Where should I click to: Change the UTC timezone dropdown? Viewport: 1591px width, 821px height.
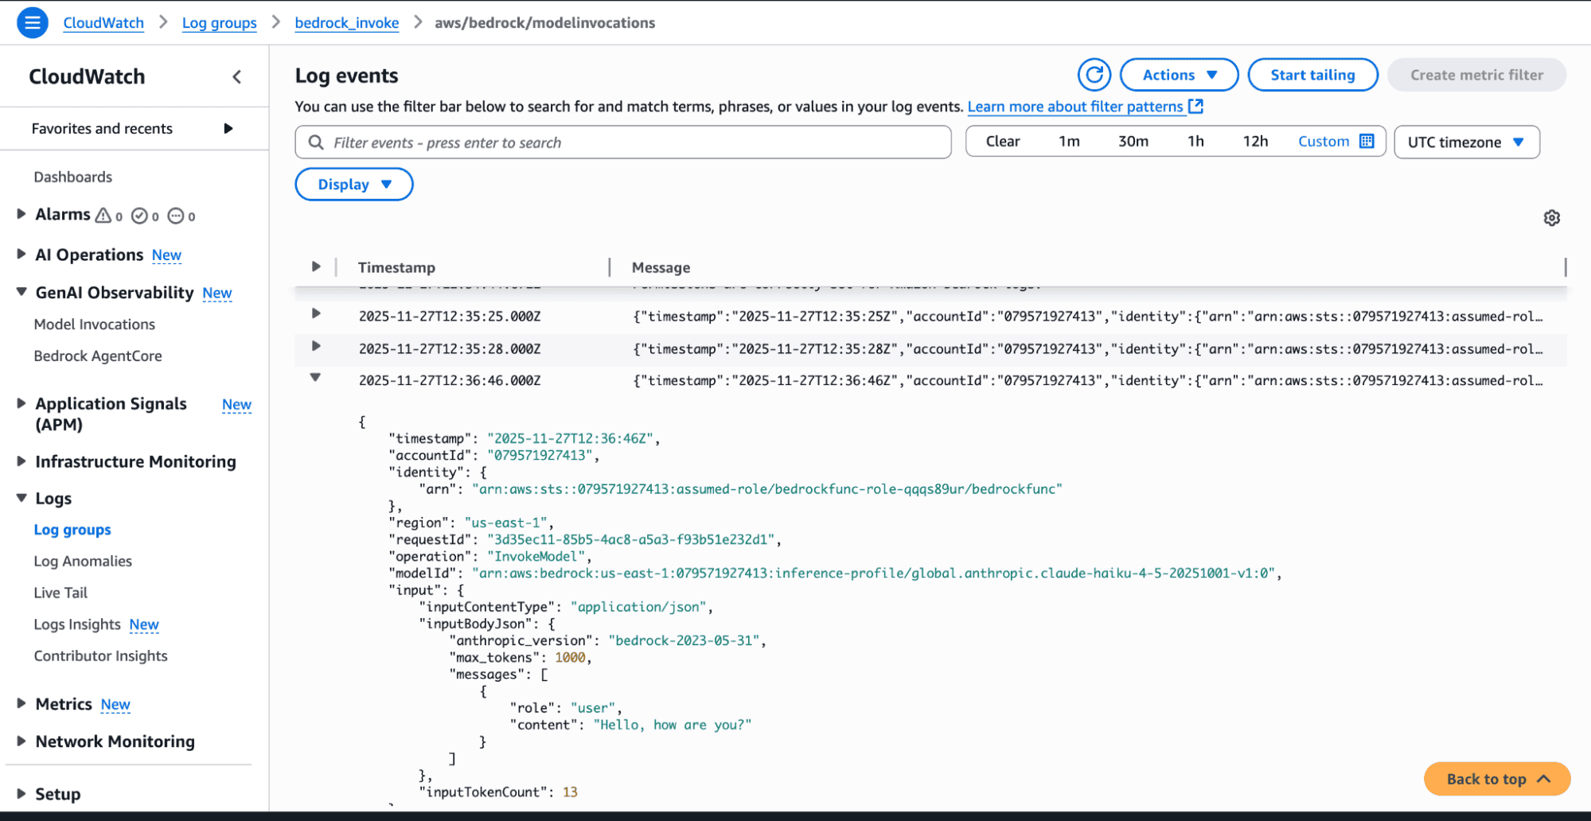tap(1466, 142)
